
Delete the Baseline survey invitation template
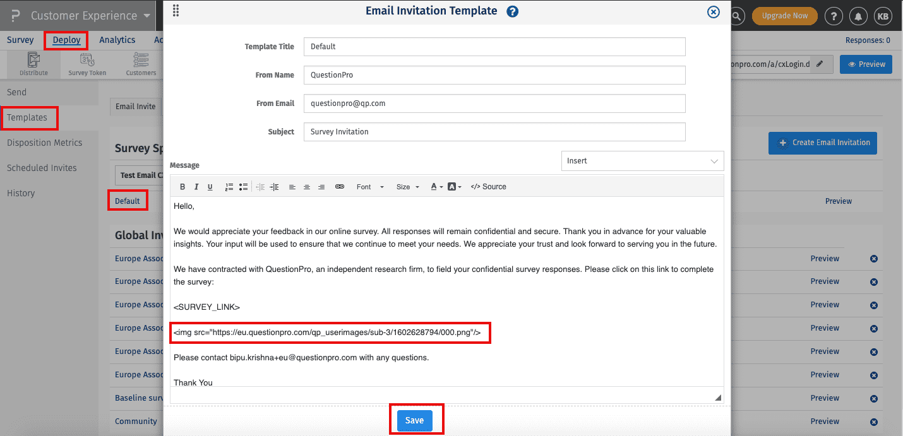874,398
